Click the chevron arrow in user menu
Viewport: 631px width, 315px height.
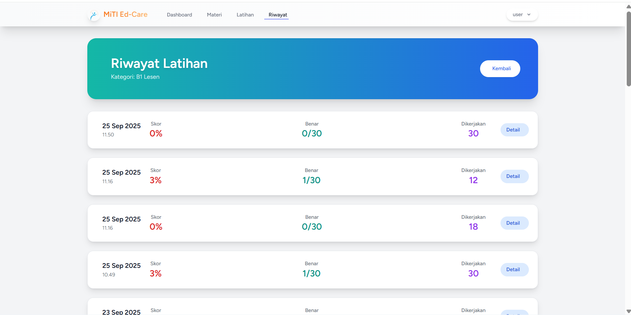529,14
